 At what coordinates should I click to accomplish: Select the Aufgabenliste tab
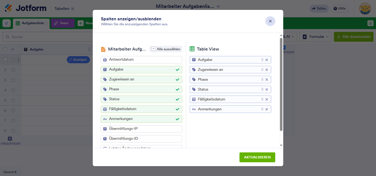click(31, 23)
